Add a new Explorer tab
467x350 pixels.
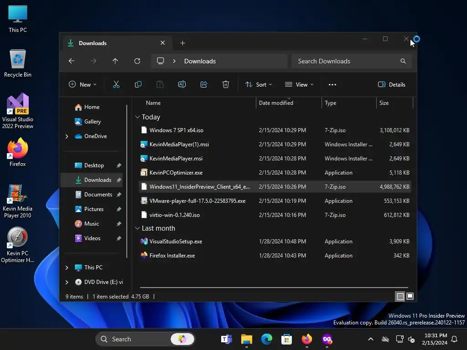point(182,43)
